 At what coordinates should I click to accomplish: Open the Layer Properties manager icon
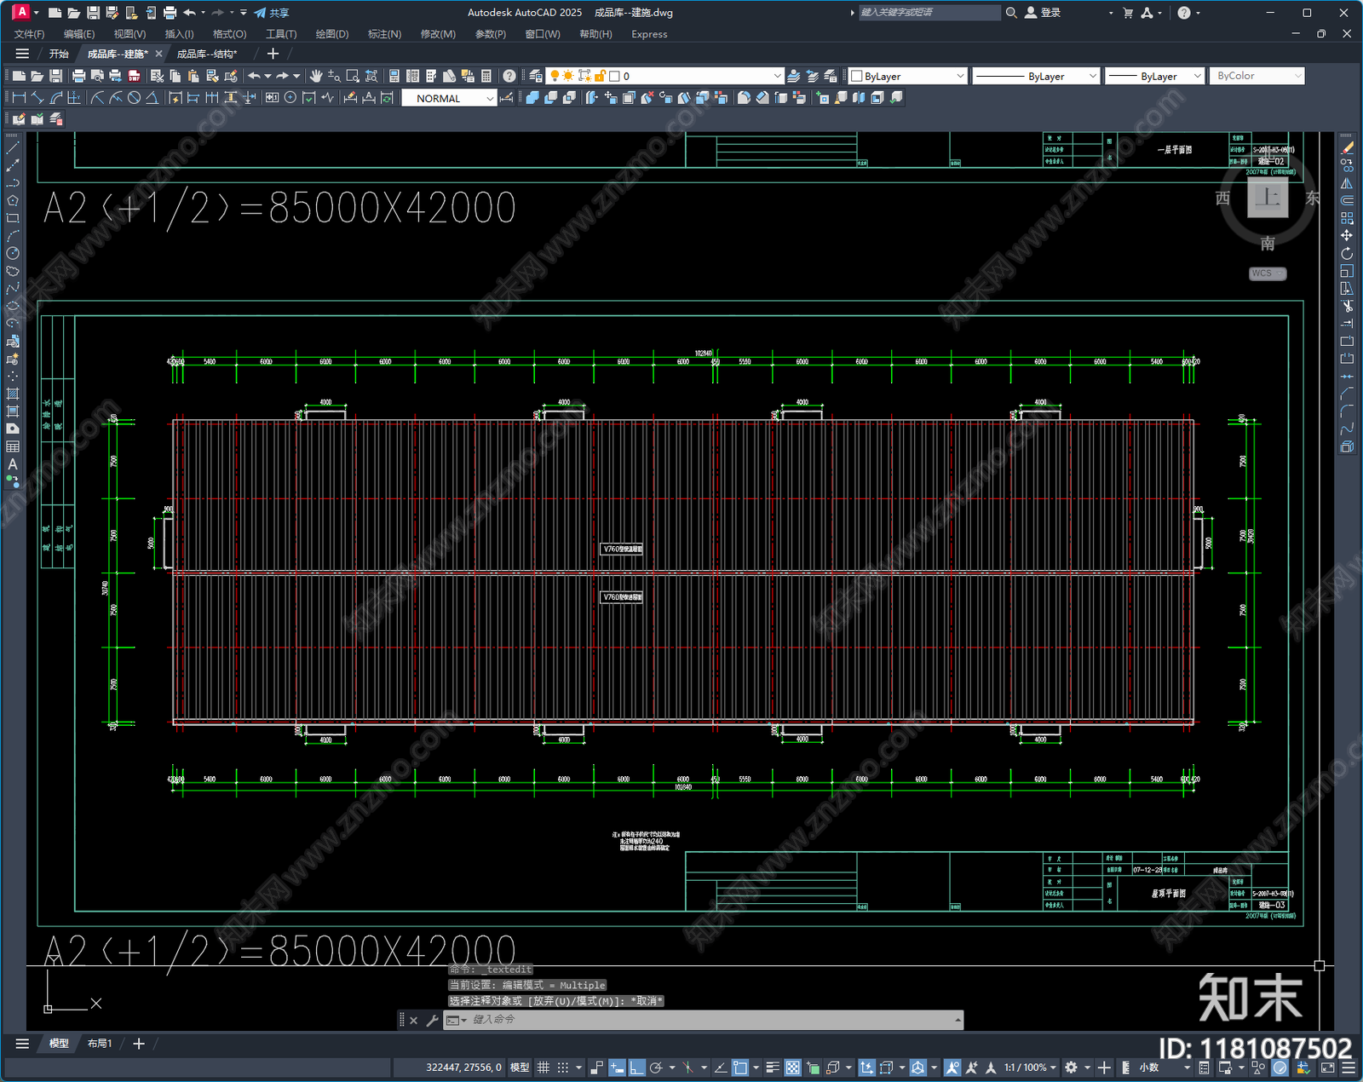point(536,76)
